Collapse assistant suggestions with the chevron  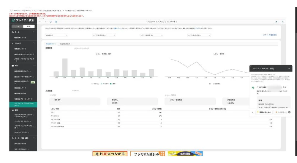(252, 112)
